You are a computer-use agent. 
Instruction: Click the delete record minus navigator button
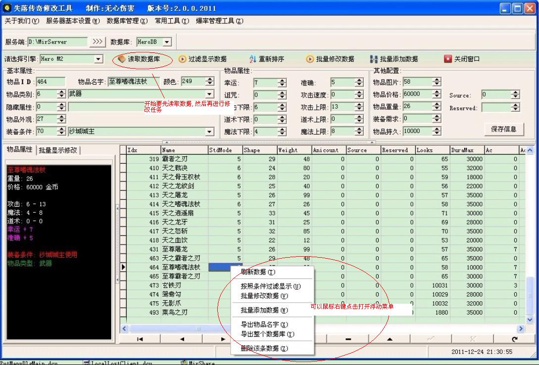coord(348,339)
